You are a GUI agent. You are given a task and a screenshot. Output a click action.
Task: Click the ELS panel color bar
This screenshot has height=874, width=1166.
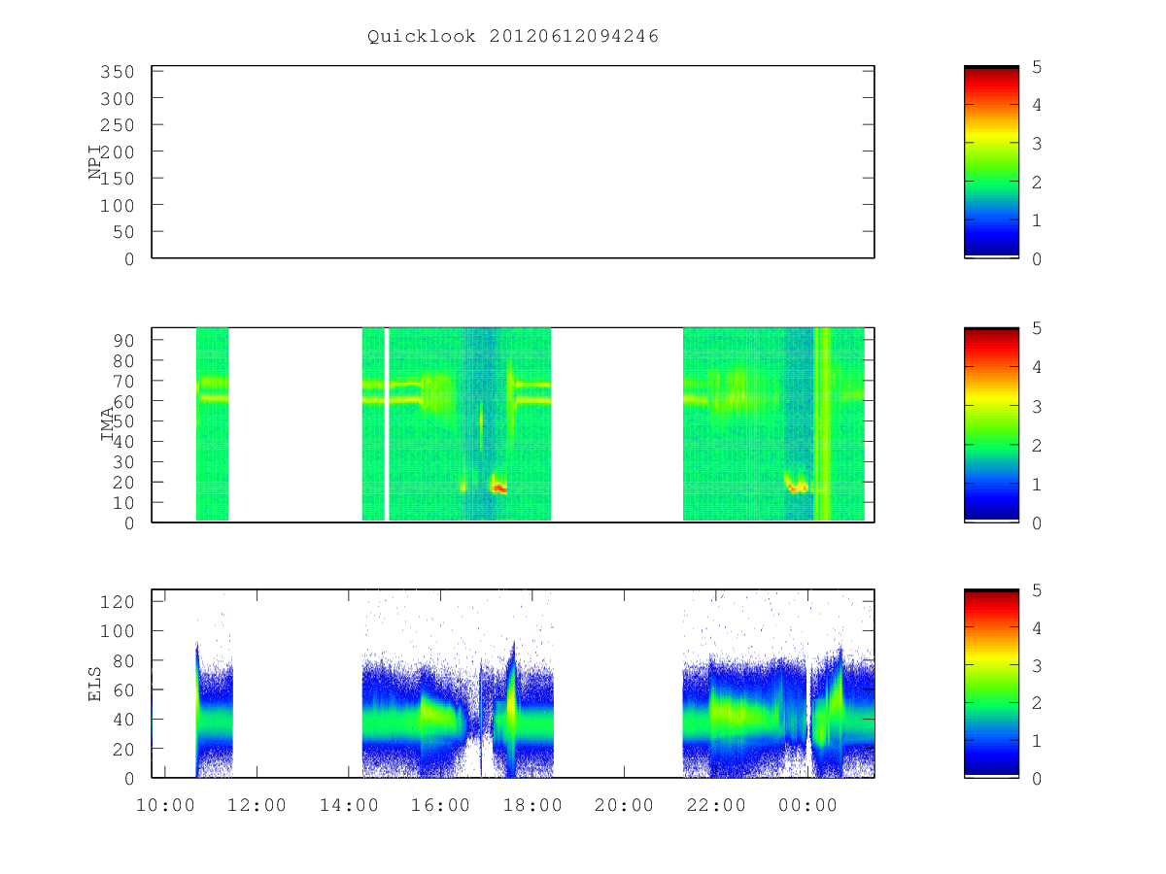click(x=991, y=684)
